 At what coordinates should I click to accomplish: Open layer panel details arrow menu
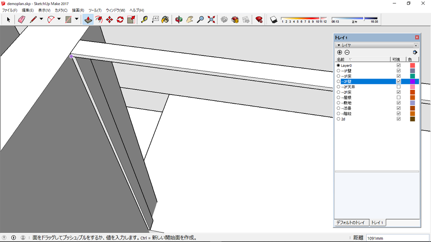pyautogui.click(x=415, y=53)
